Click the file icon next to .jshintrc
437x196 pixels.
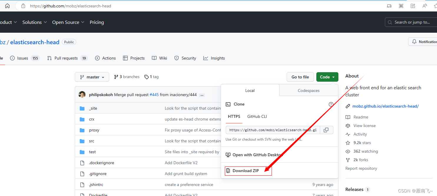click(x=82, y=185)
